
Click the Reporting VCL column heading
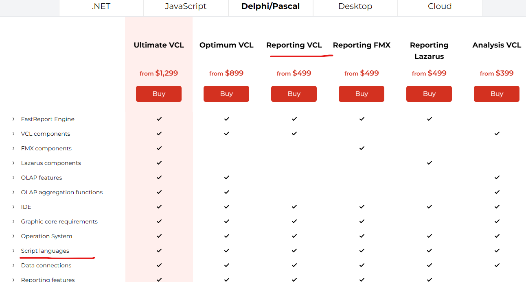point(294,45)
